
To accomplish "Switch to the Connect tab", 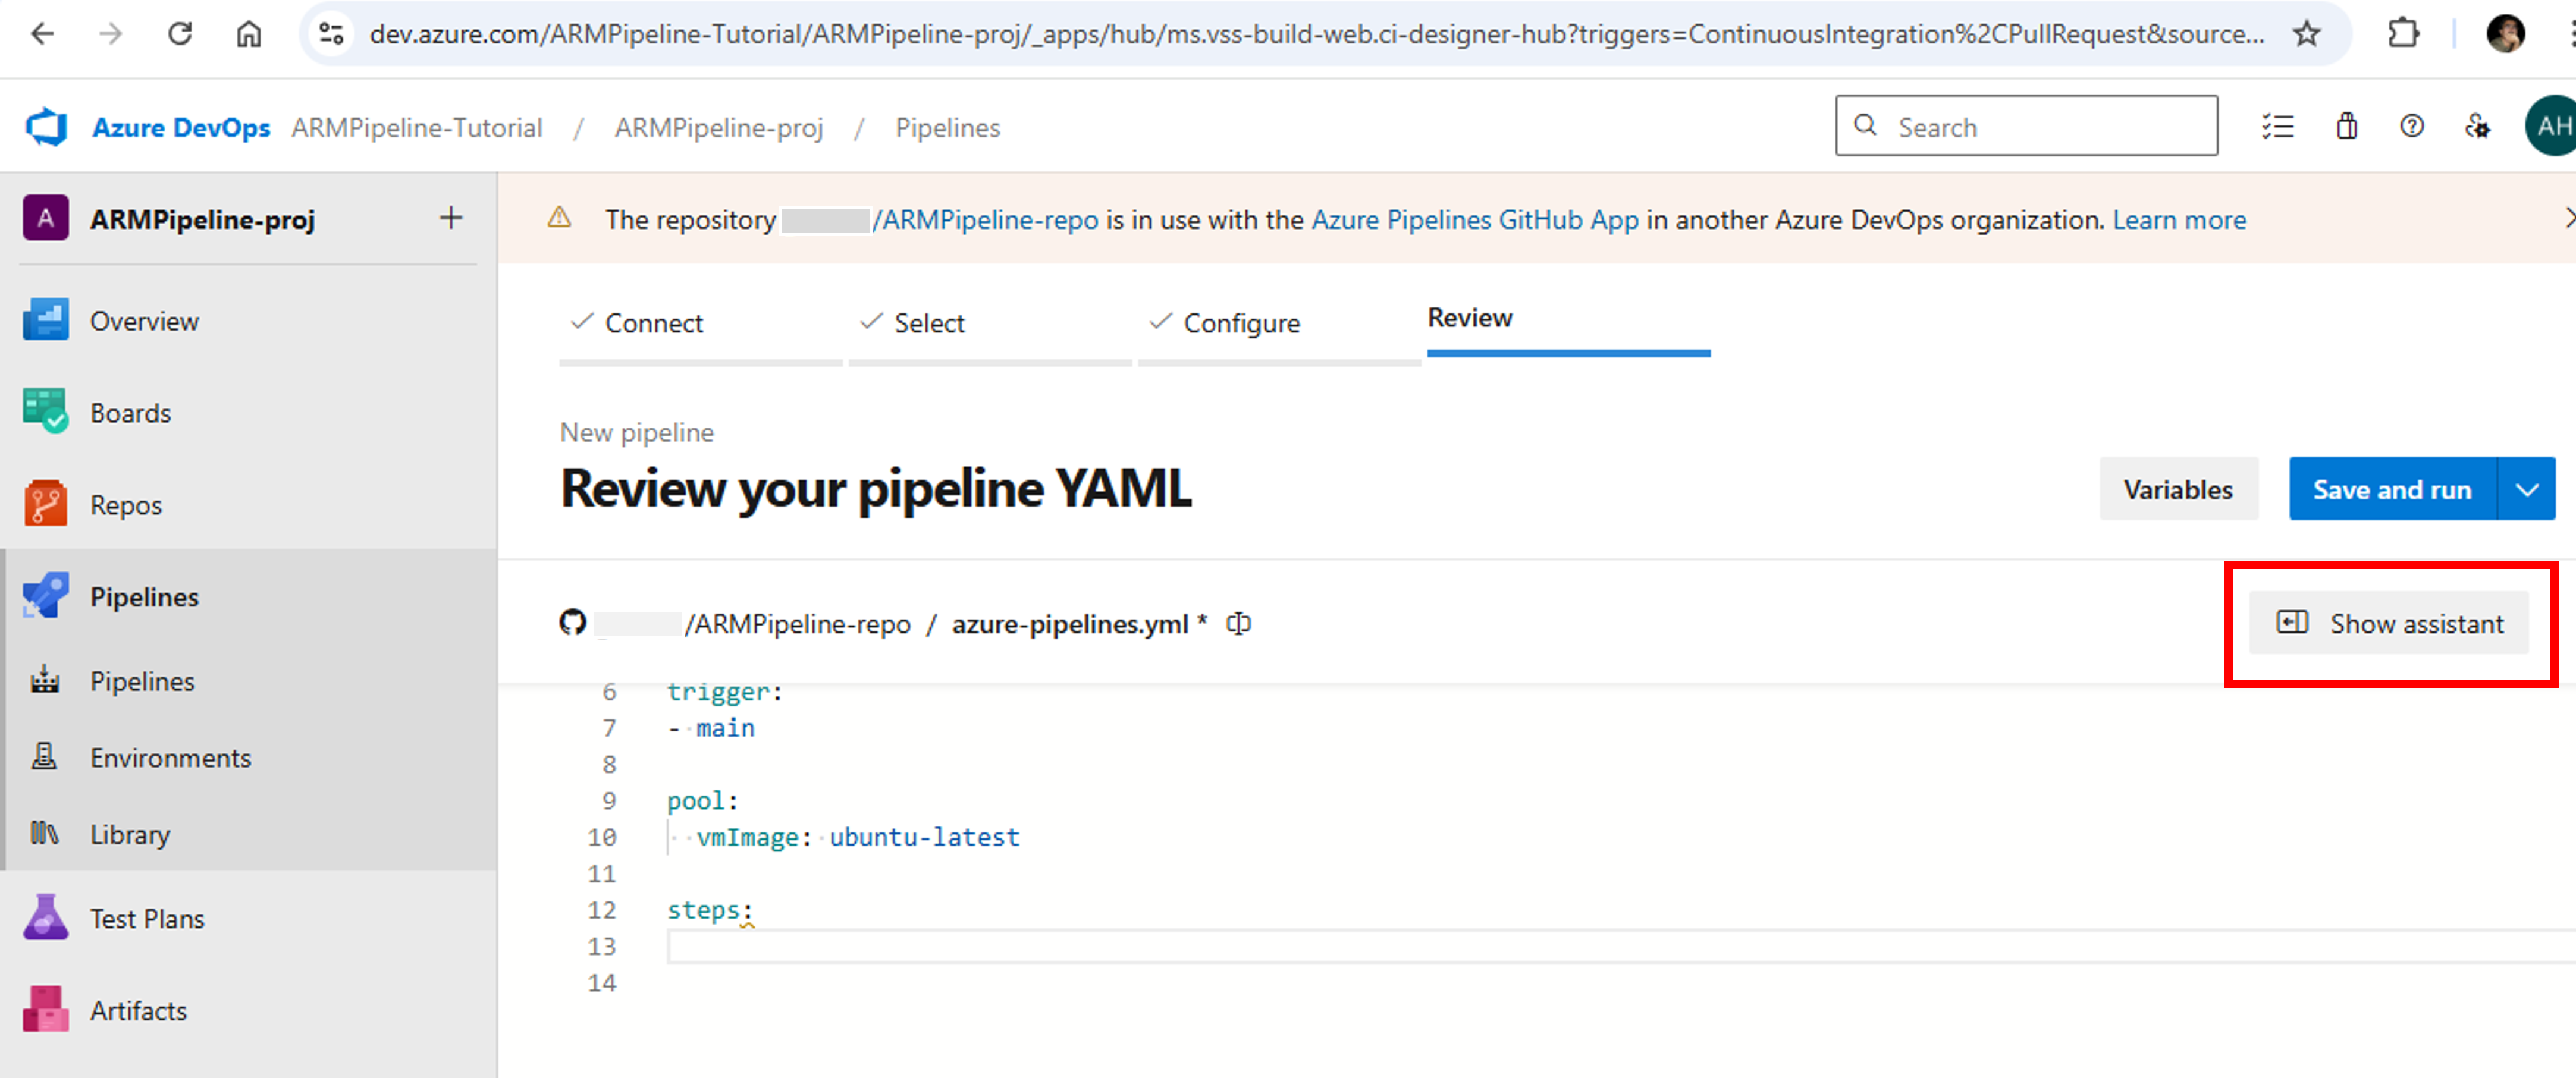I will [x=655, y=322].
